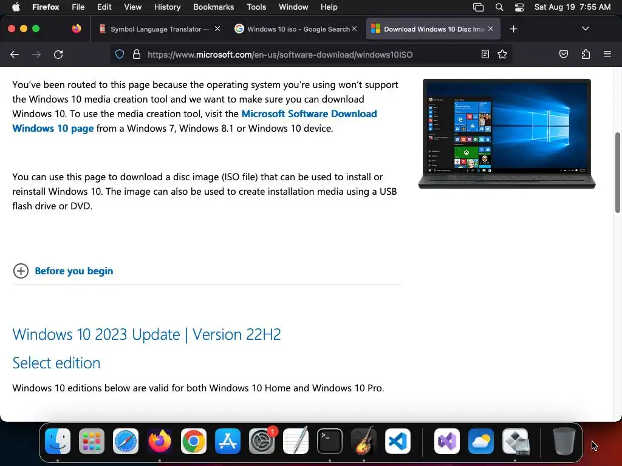Open Spotlight search in menu bar
622x466 pixels.
click(499, 7)
